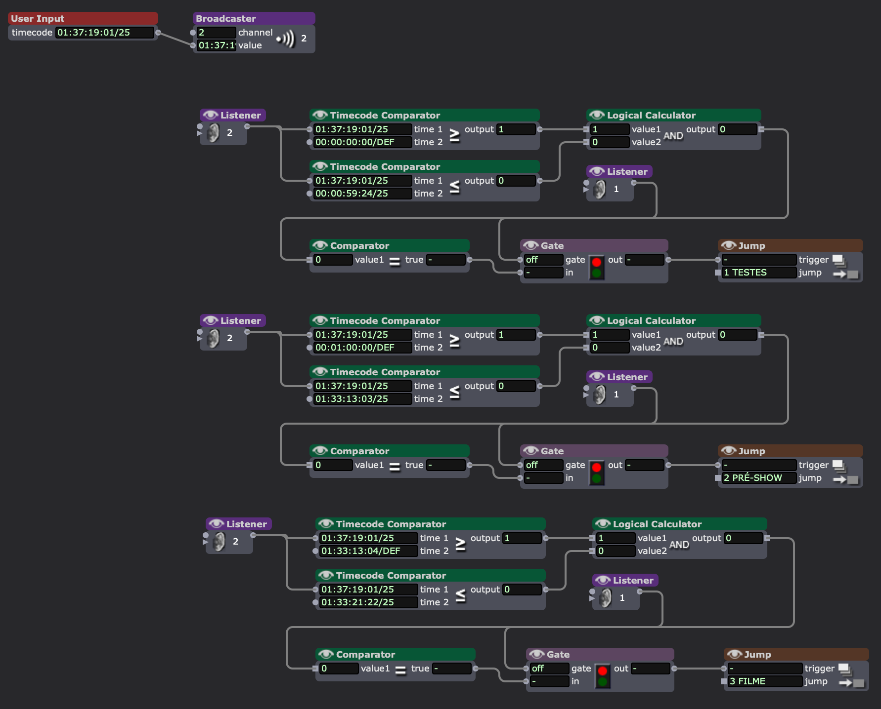The image size is (881, 709).
Task: Click time 2 field showing 00:00:00:00/DEF
Action: [x=362, y=142]
